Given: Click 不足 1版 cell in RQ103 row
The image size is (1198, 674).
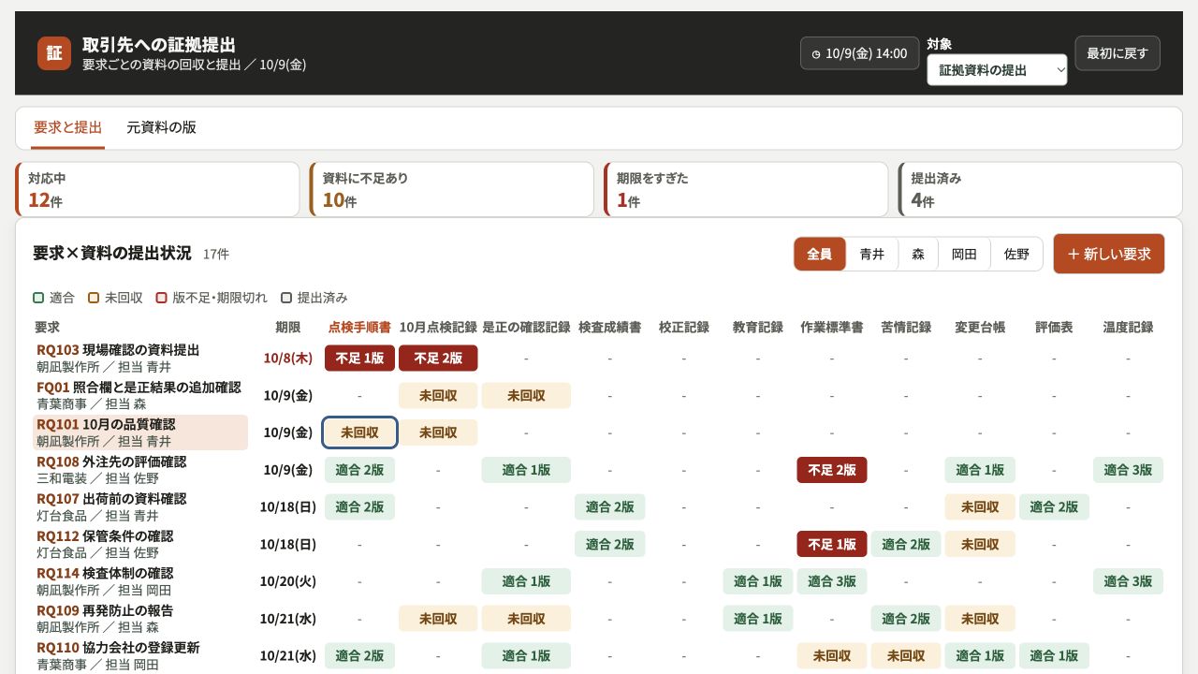Looking at the screenshot, I should 359,358.
